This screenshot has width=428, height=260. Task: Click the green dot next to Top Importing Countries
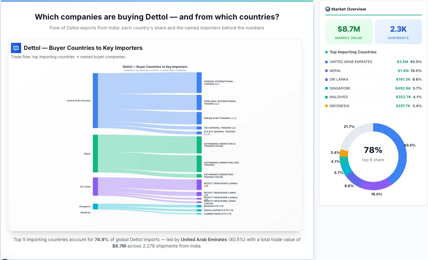click(326, 52)
